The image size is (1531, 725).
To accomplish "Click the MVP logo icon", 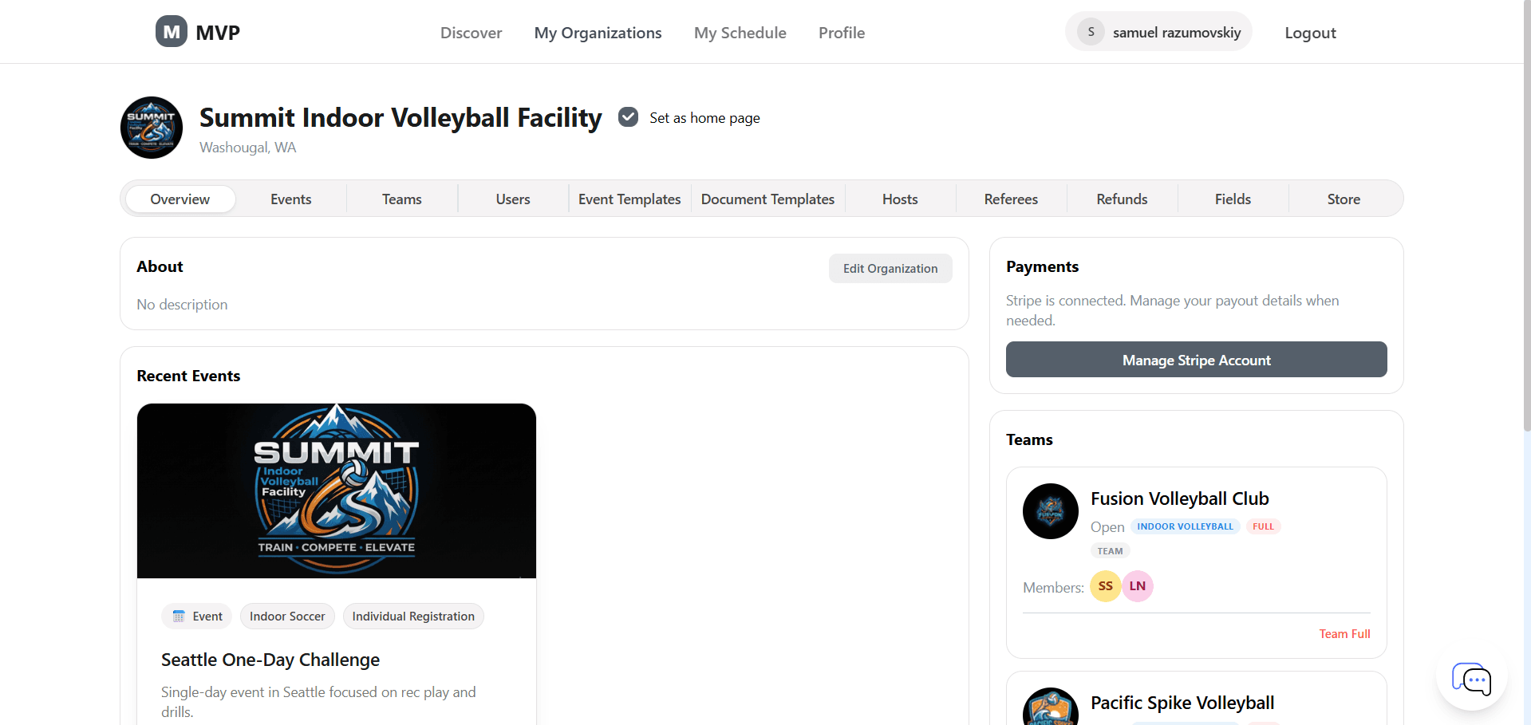I will [x=170, y=31].
